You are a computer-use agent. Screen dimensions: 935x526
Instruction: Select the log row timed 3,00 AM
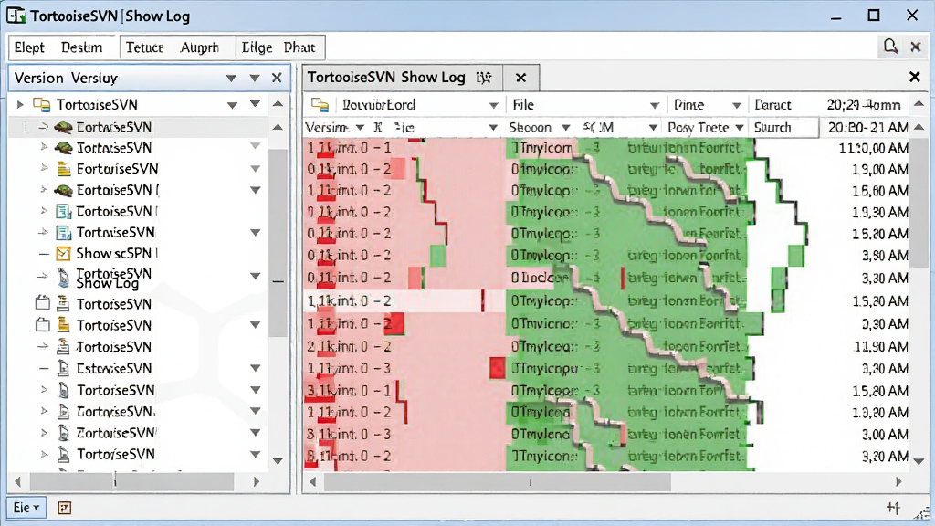click(606, 434)
